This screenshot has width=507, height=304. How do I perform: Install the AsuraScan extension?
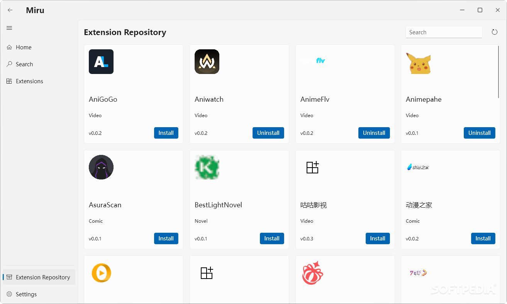(166, 238)
